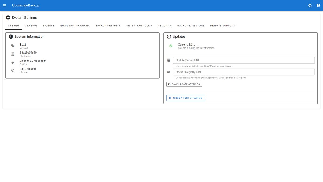Open the hamburger navigation menu
The height and width of the screenshot is (182, 323).
pyautogui.click(x=5, y=5)
